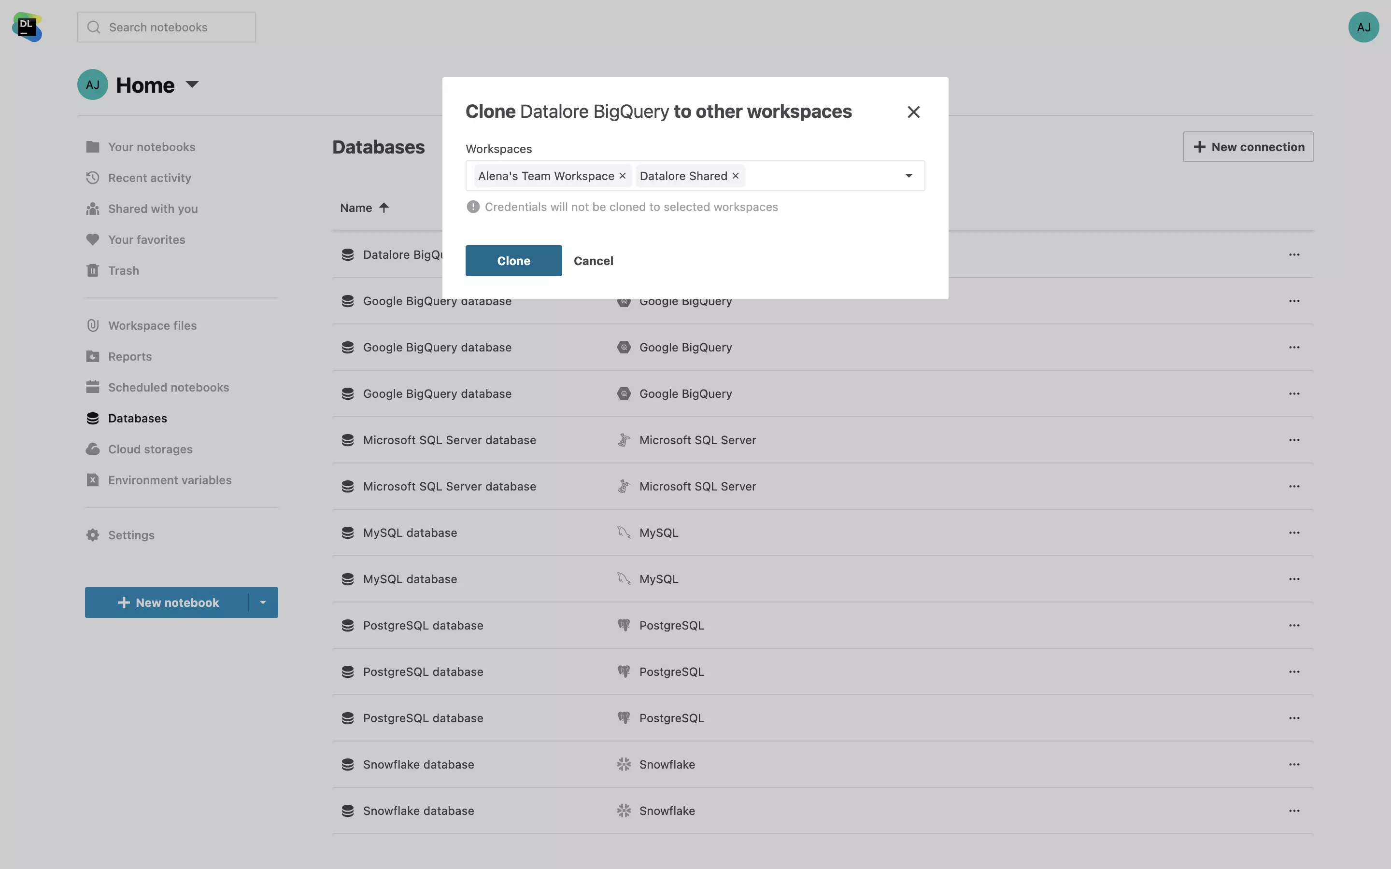Remove Alena's Team Workspace tag
The image size is (1391, 869).
(622, 176)
